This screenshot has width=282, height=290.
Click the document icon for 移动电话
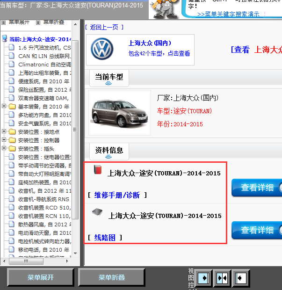[x=12, y=249]
